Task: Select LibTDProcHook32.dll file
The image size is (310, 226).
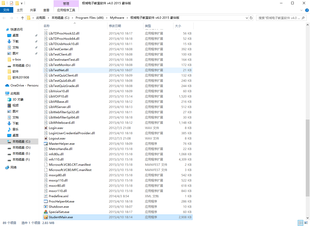Action: pos(64,33)
